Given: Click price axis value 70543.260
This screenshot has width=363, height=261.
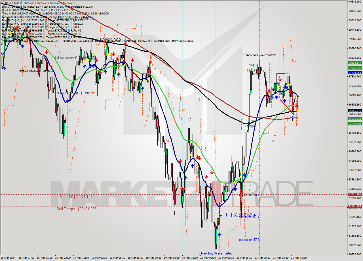Looking at the screenshot, I should 354,2.
